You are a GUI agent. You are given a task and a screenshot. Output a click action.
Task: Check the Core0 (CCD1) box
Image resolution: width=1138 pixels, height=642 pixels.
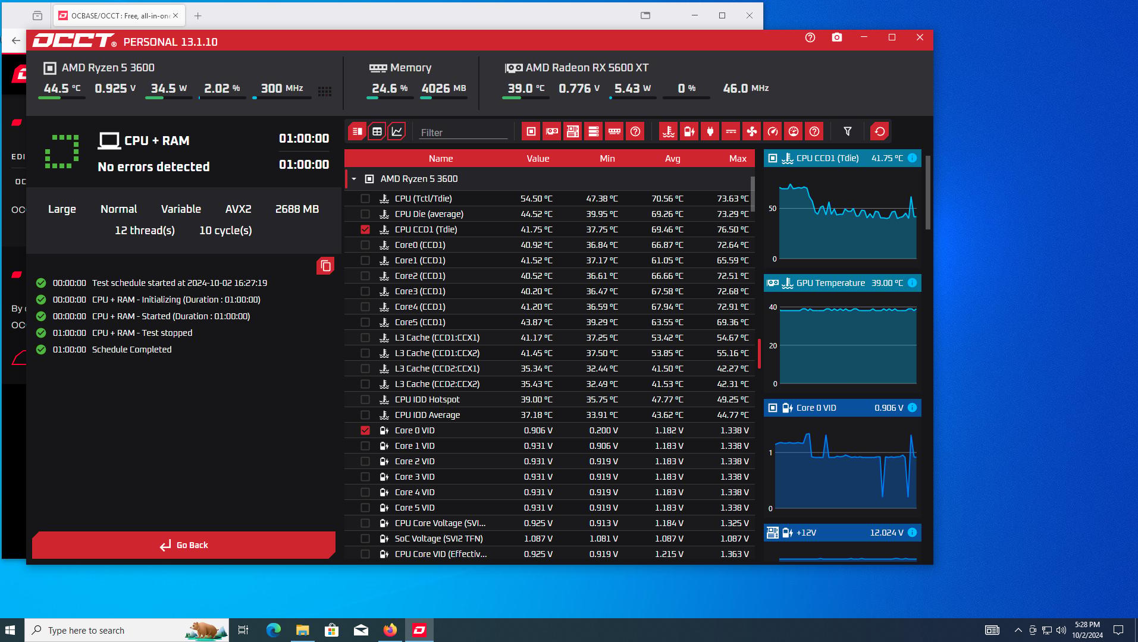point(365,245)
